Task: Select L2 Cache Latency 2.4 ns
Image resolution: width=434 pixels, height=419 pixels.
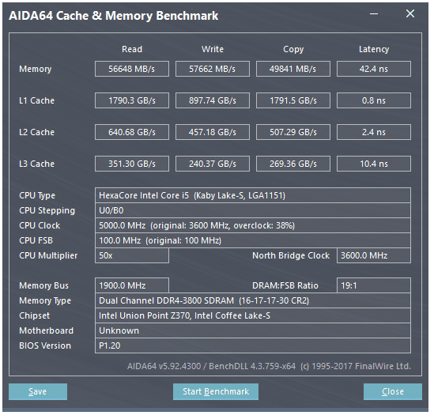Action: [374, 132]
